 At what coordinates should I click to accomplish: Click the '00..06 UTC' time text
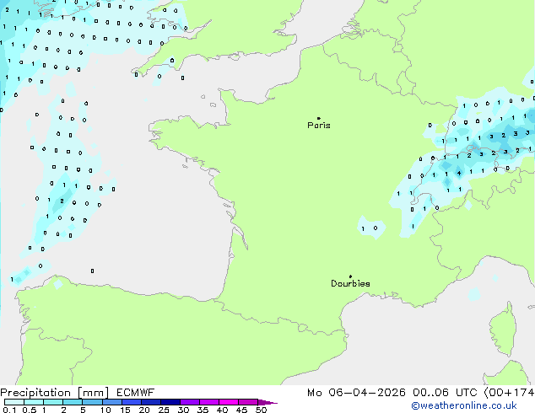pyautogui.click(x=445, y=393)
